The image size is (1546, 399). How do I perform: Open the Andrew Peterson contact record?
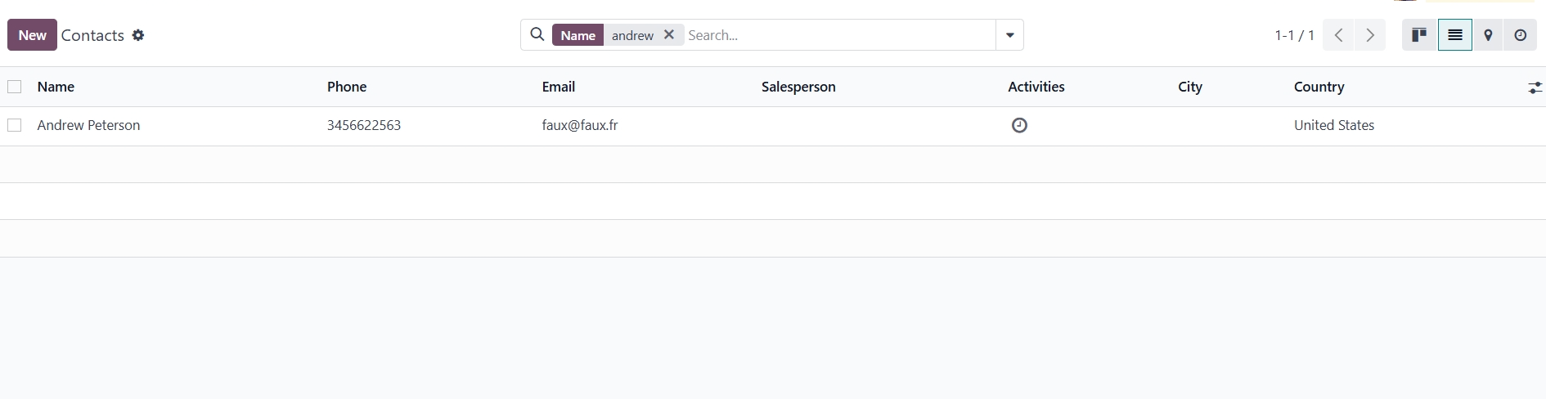click(x=88, y=125)
